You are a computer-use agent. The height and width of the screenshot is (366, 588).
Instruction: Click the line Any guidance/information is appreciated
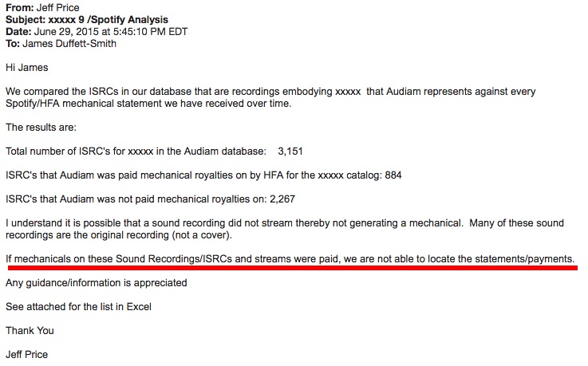(96, 283)
